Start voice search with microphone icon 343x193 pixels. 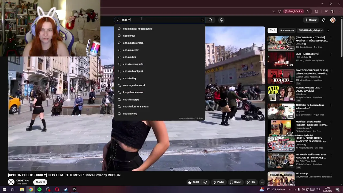[x=221, y=20]
